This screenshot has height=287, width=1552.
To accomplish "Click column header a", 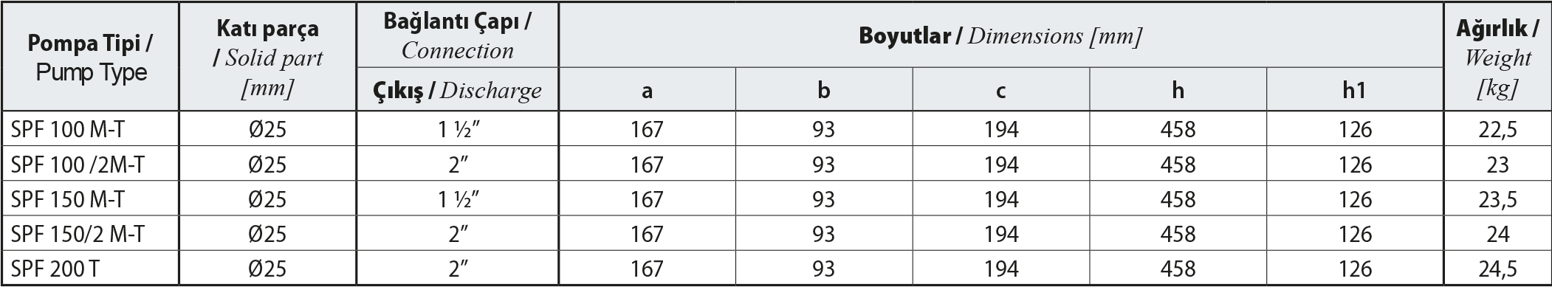I will [x=647, y=91].
